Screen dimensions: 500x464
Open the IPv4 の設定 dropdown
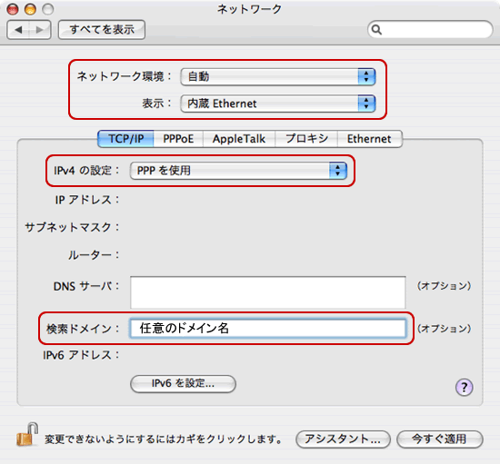click(238, 171)
